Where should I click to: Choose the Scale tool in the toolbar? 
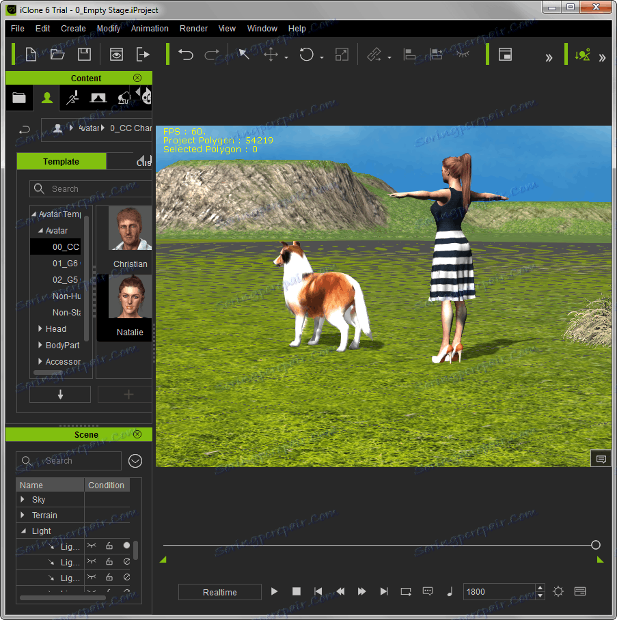342,54
